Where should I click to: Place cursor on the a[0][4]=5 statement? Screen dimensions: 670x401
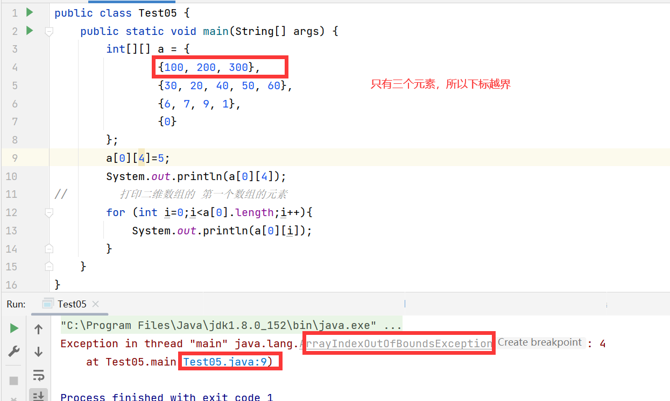[138, 158]
